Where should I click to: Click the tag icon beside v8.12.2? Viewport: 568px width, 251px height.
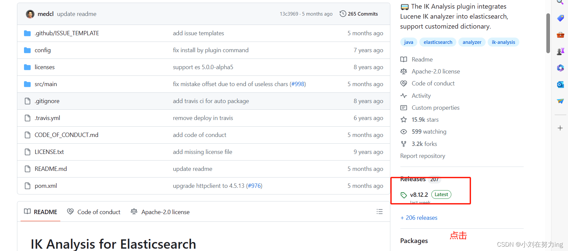(404, 195)
